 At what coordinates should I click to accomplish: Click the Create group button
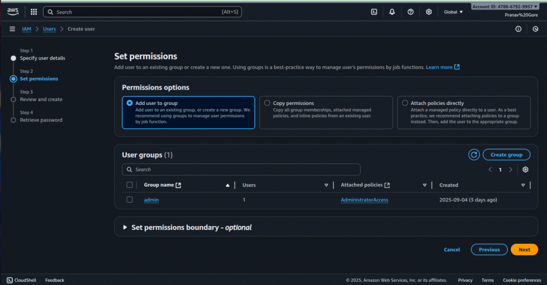[x=506, y=155]
